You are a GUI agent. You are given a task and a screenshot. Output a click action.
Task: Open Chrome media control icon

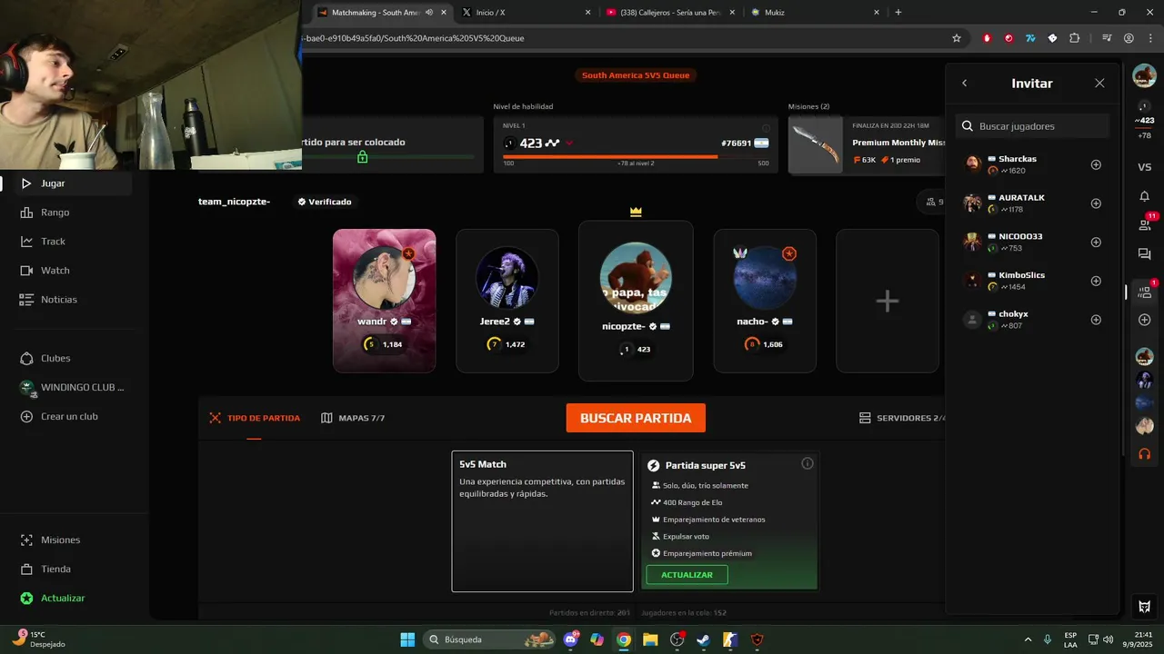1107,38
